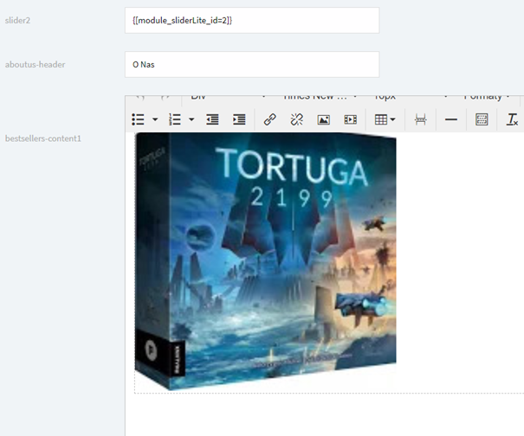This screenshot has width=524, height=436.
Task: Click the slider2 field label
Action: [17, 21]
